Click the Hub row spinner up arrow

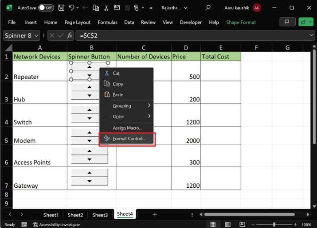pyautogui.click(x=90, y=87)
